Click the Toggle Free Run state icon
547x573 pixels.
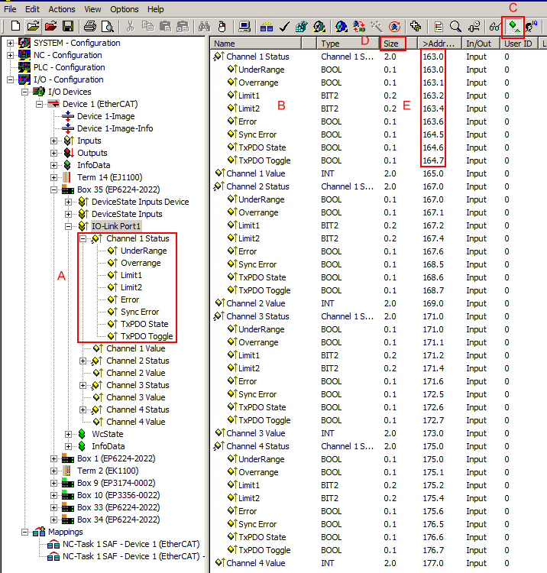394,26
